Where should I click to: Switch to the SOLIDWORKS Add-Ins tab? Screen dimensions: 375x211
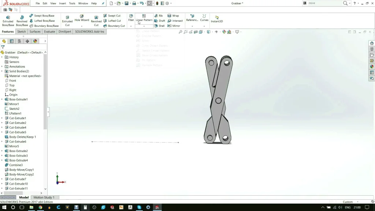point(89,32)
